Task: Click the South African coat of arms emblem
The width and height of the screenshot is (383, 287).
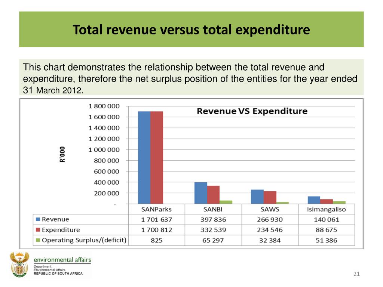Action: click(x=19, y=265)
